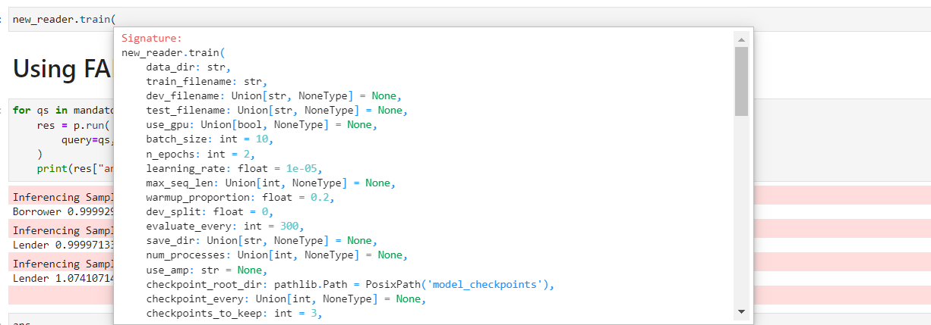Click the "save_dir" parameter line
The height and width of the screenshot is (325, 931).
[x=261, y=241]
